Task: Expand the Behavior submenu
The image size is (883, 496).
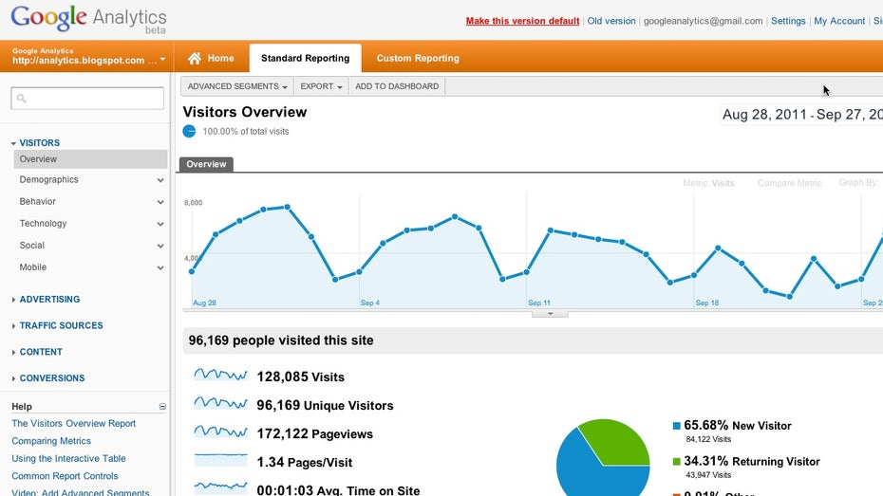Action: pyautogui.click(x=160, y=202)
